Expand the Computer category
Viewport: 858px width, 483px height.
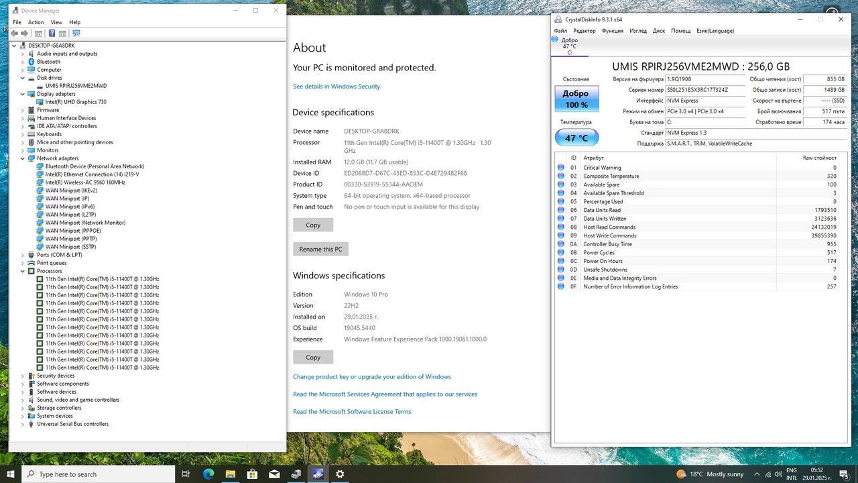(x=23, y=70)
